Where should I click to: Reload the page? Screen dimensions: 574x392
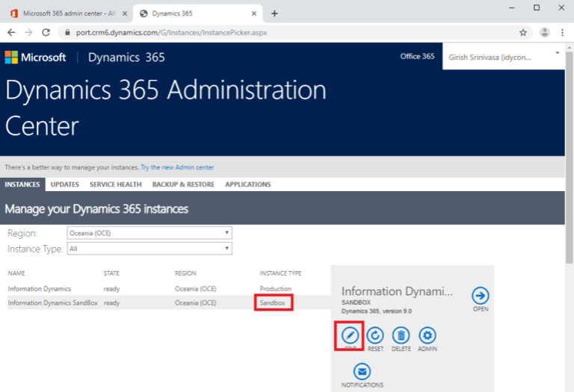pos(46,33)
